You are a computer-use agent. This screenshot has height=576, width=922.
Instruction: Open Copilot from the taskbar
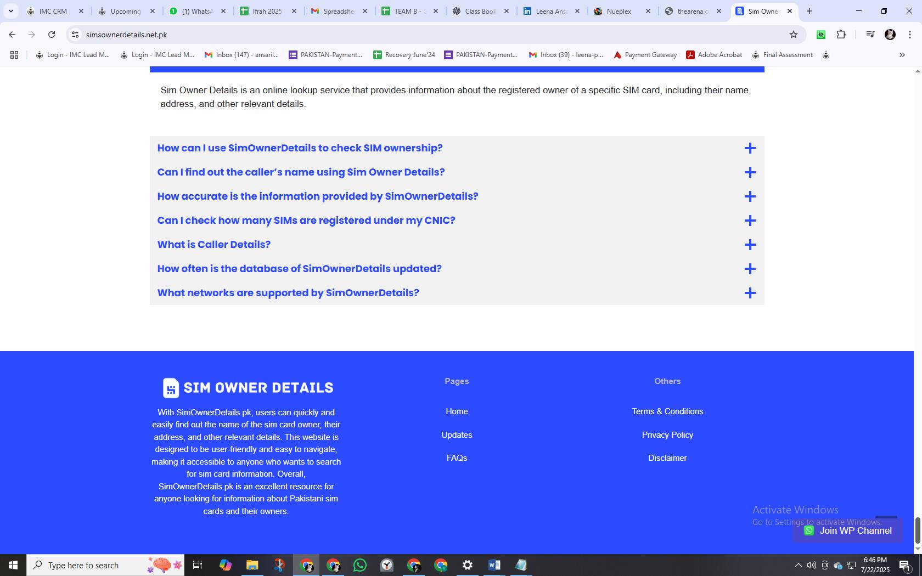pos(225,565)
